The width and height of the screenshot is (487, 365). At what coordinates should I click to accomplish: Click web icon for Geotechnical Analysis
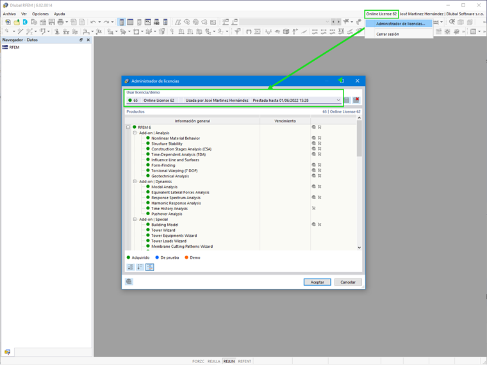[314, 176]
